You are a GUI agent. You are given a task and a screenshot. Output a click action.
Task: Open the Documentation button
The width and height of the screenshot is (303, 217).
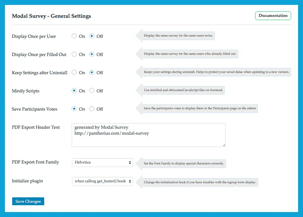point(273,16)
